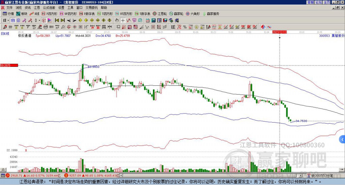The height and width of the screenshot is (185, 345).
Task: Open the 浏览 menu
Action: 19,8
